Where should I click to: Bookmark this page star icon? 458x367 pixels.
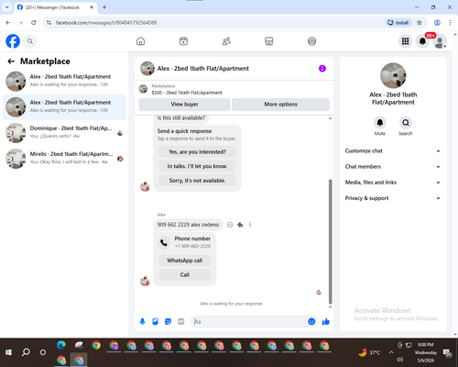[420, 23]
